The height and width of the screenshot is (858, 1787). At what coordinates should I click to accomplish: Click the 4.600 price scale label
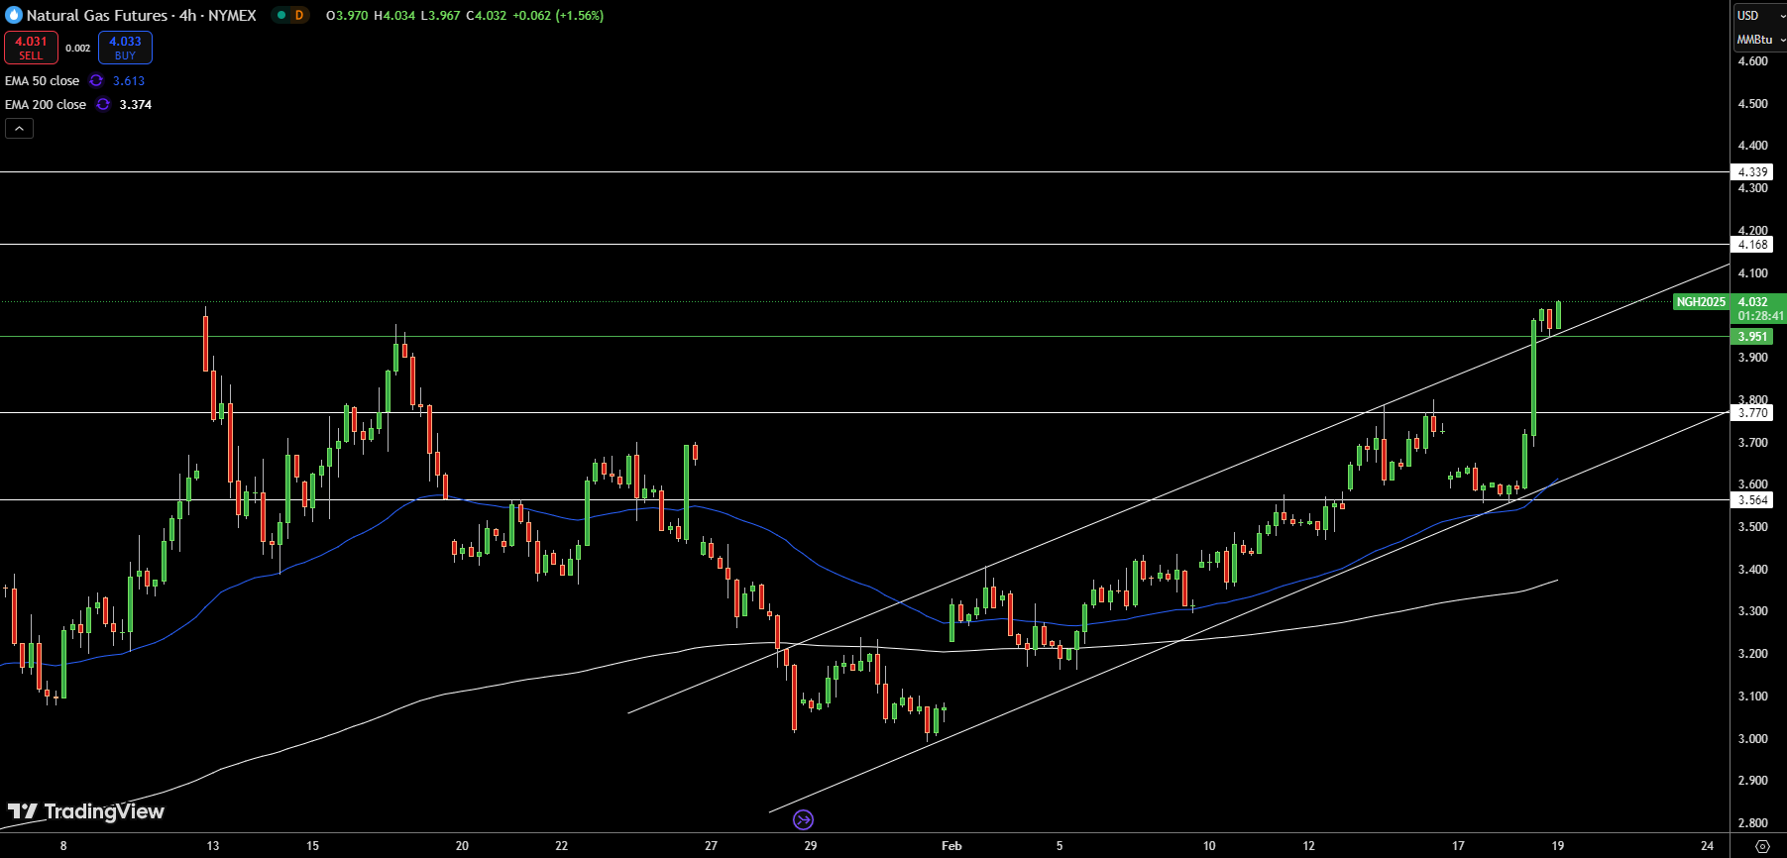coord(1752,61)
